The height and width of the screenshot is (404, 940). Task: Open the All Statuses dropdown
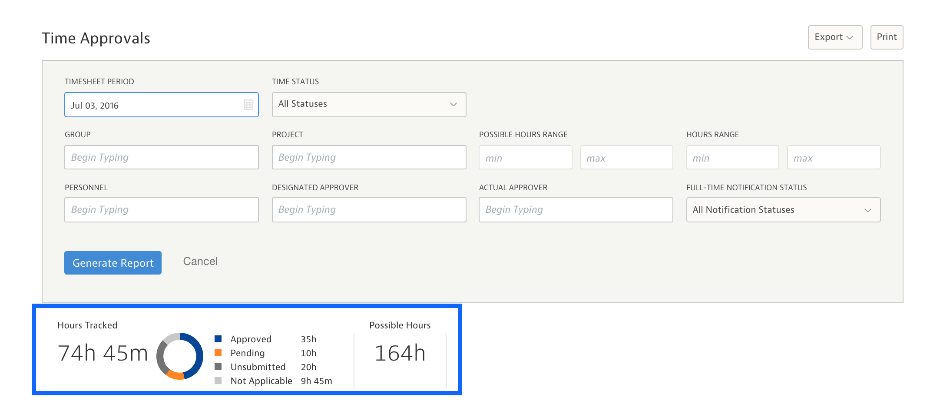click(369, 104)
